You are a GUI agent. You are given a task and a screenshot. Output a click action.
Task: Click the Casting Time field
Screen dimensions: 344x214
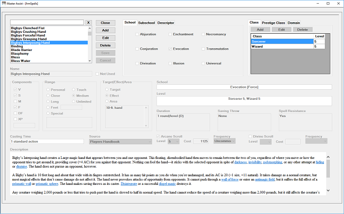pos(47,142)
